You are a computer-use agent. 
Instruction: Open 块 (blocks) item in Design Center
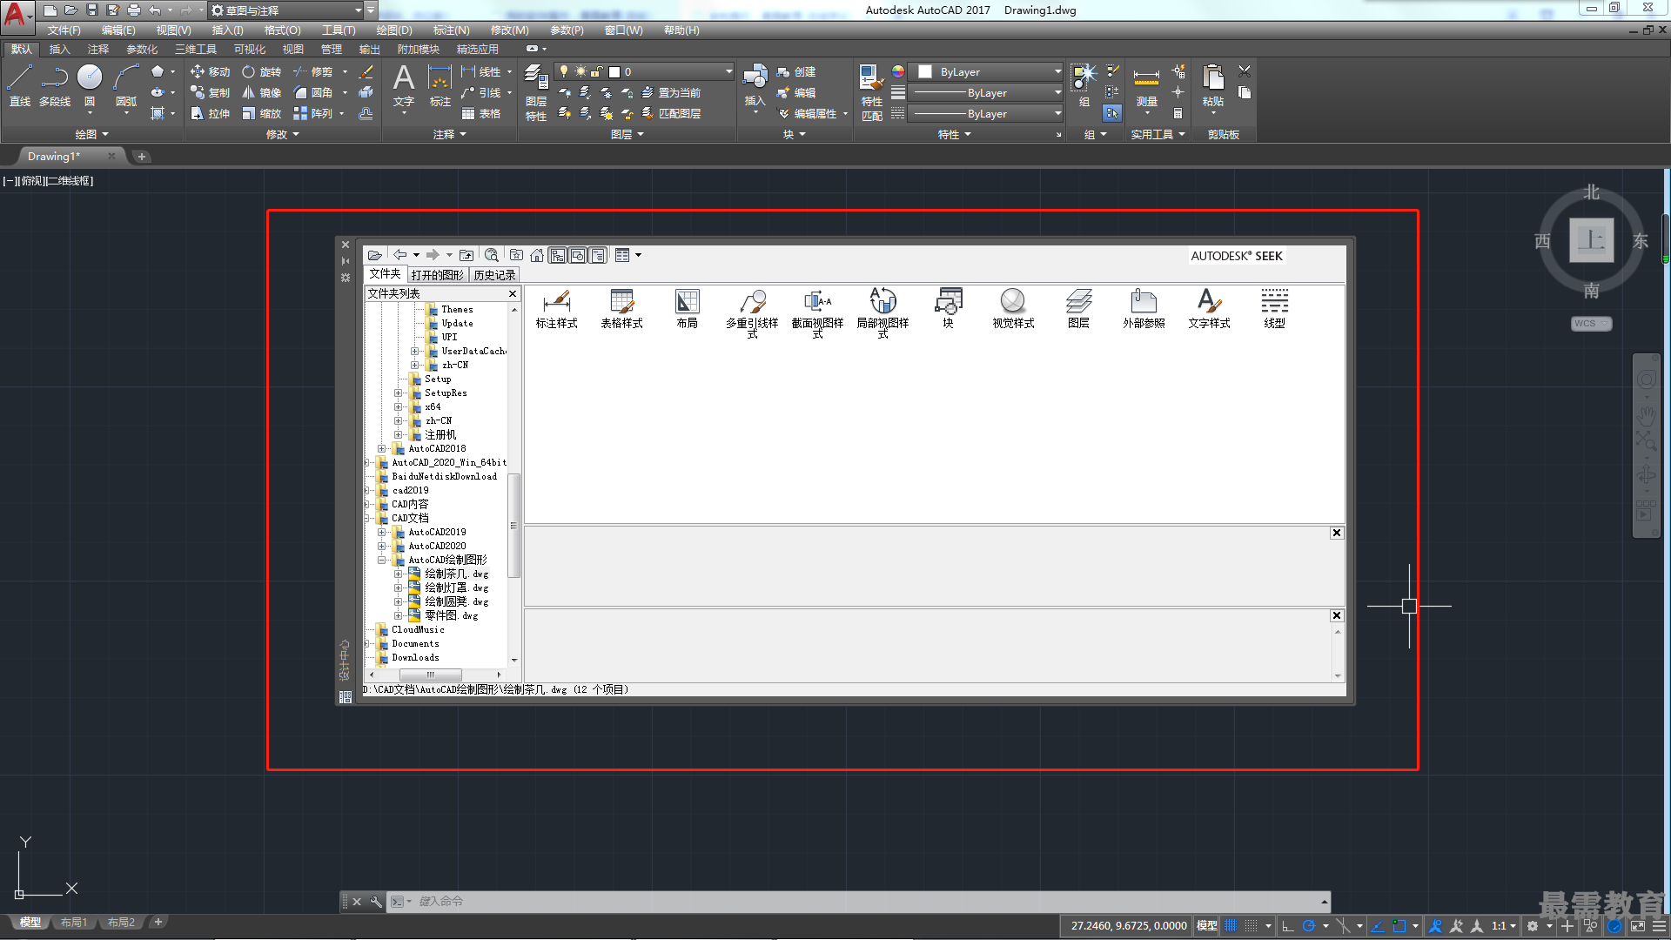(x=948, y=309)
